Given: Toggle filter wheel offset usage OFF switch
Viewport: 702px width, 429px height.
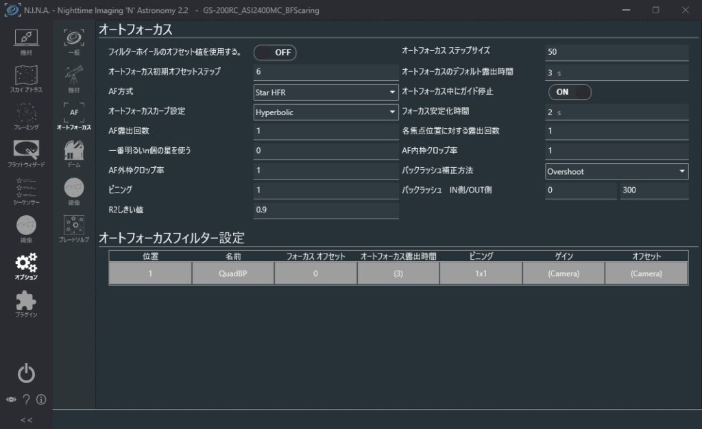Looking at the screenshot, I should coord(275,52).
